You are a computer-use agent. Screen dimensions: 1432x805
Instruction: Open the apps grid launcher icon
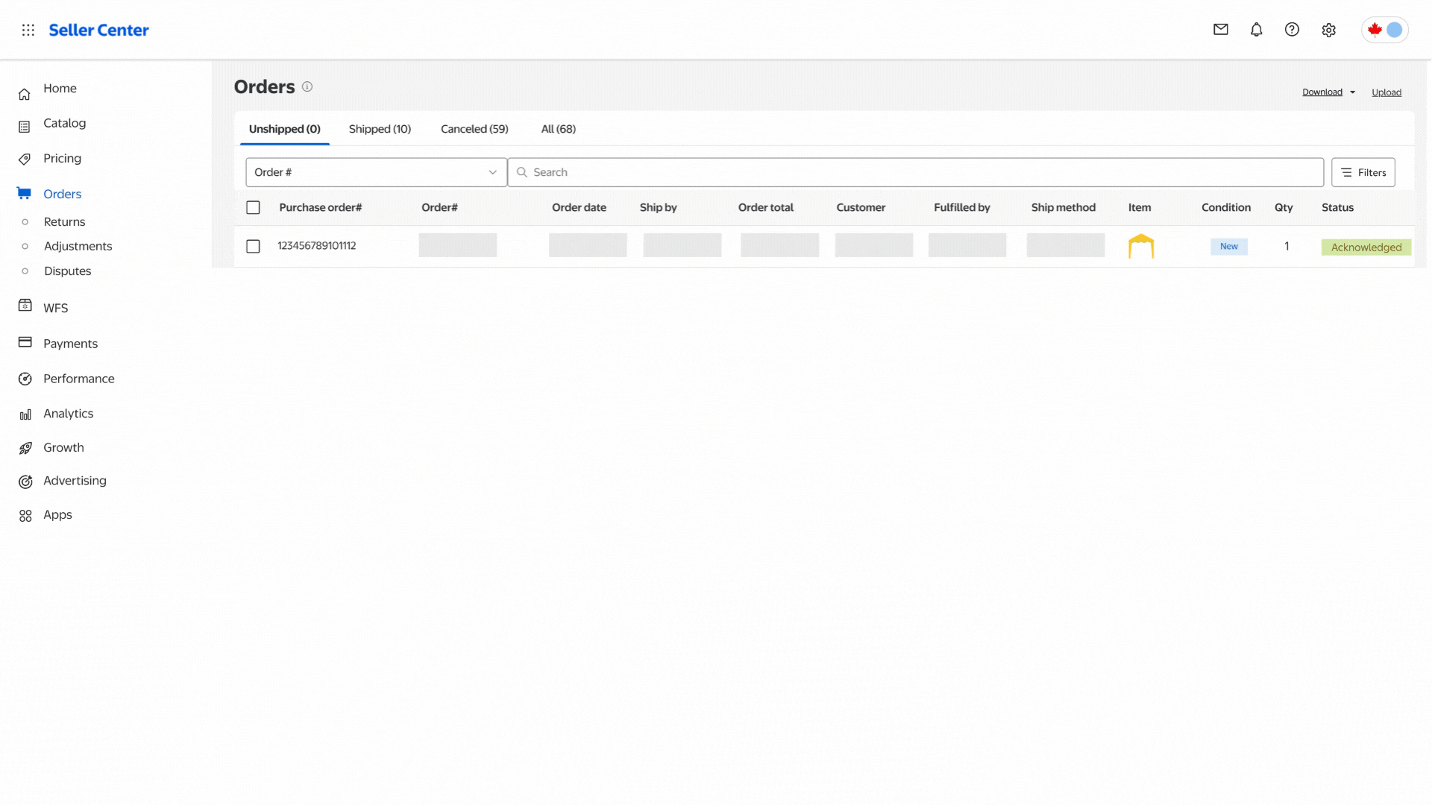coord(28,30)
